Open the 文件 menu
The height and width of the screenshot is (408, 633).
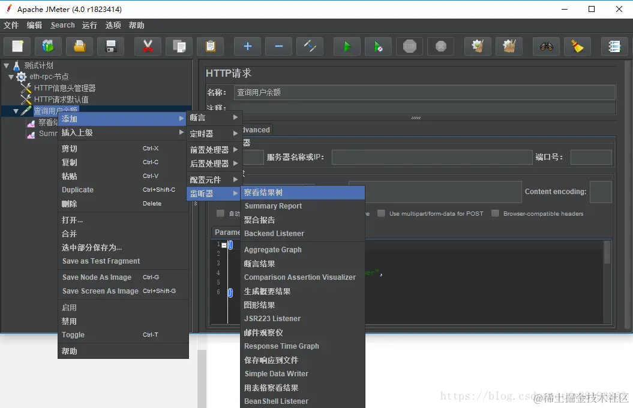coord(11,25)
